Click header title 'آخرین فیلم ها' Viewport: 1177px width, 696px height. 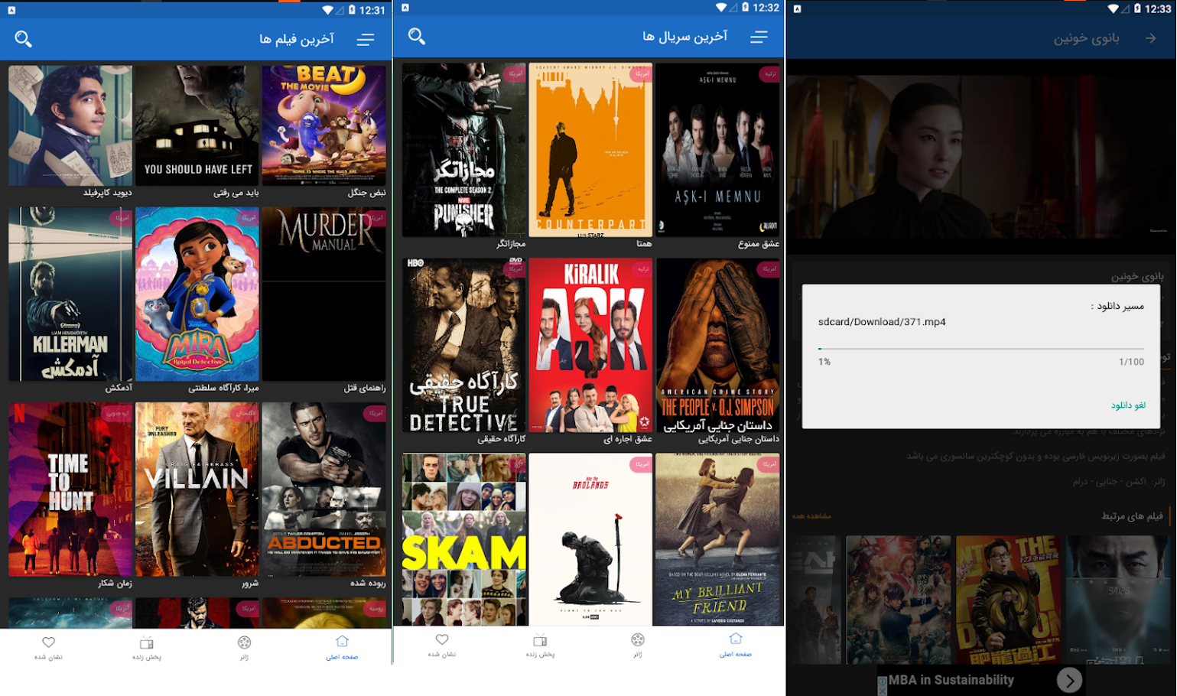(297, 39)
